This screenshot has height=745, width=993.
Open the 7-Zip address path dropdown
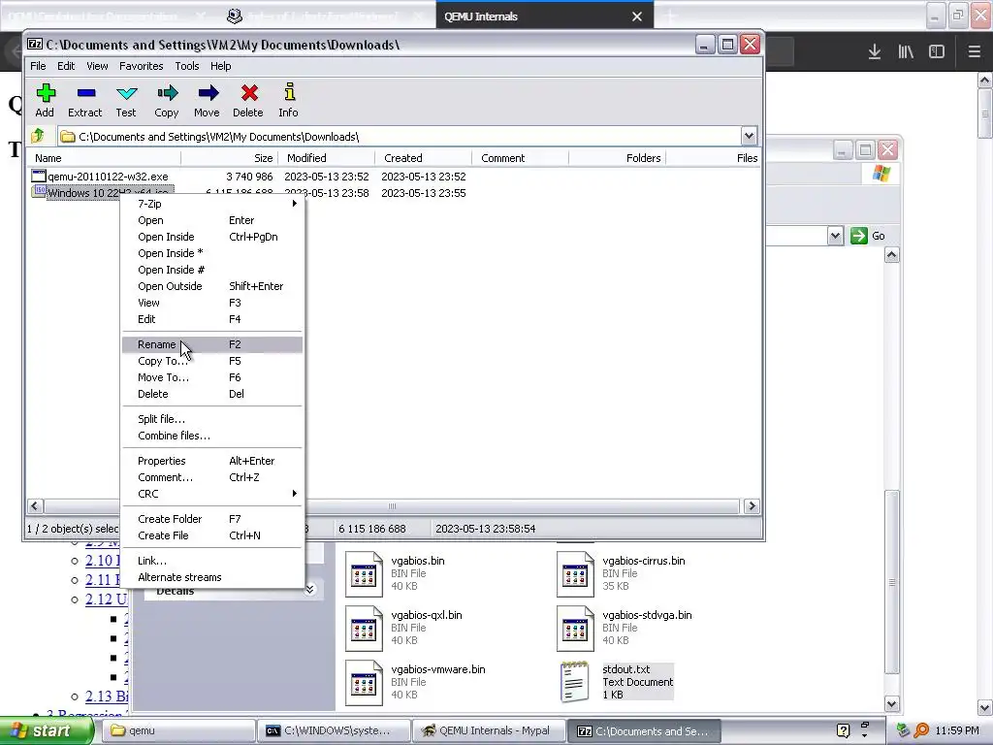749,136
